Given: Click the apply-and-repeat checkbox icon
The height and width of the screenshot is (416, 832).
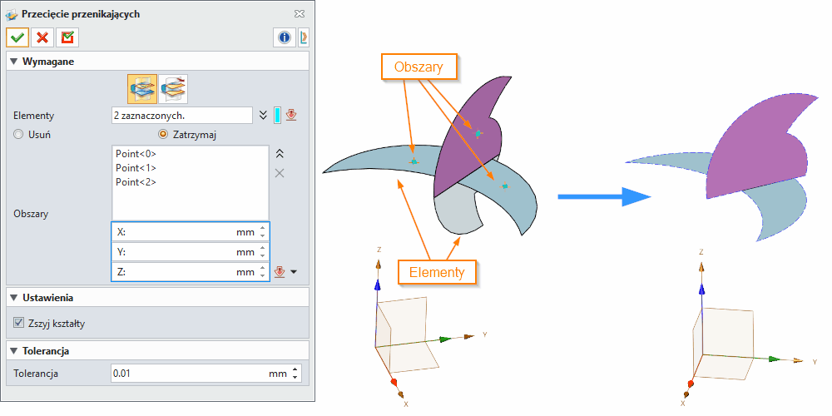Looking at the screenshot, I should [67, 37].
